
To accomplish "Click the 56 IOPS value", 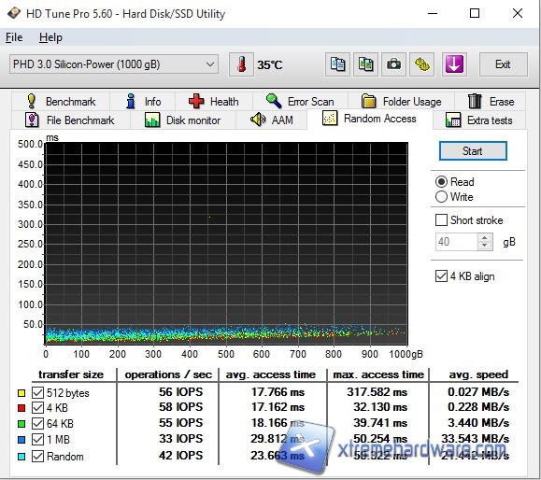I will pos(180,391).
